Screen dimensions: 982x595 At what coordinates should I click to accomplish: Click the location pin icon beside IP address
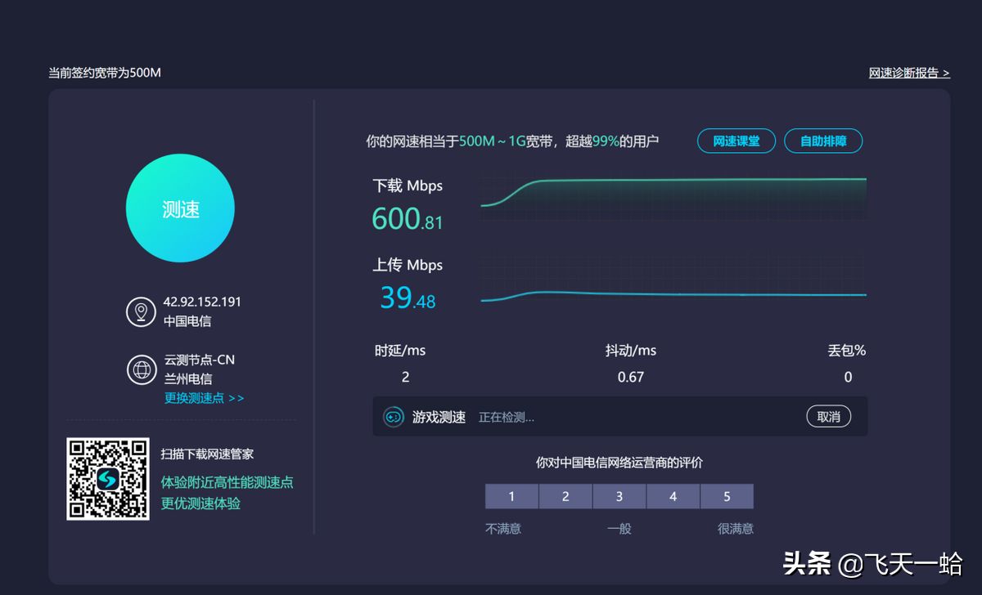(141, 311)
